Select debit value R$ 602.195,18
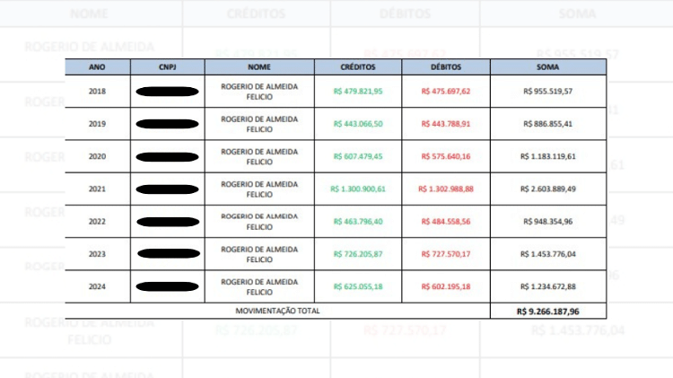673x378 pixels. [446, 286]
